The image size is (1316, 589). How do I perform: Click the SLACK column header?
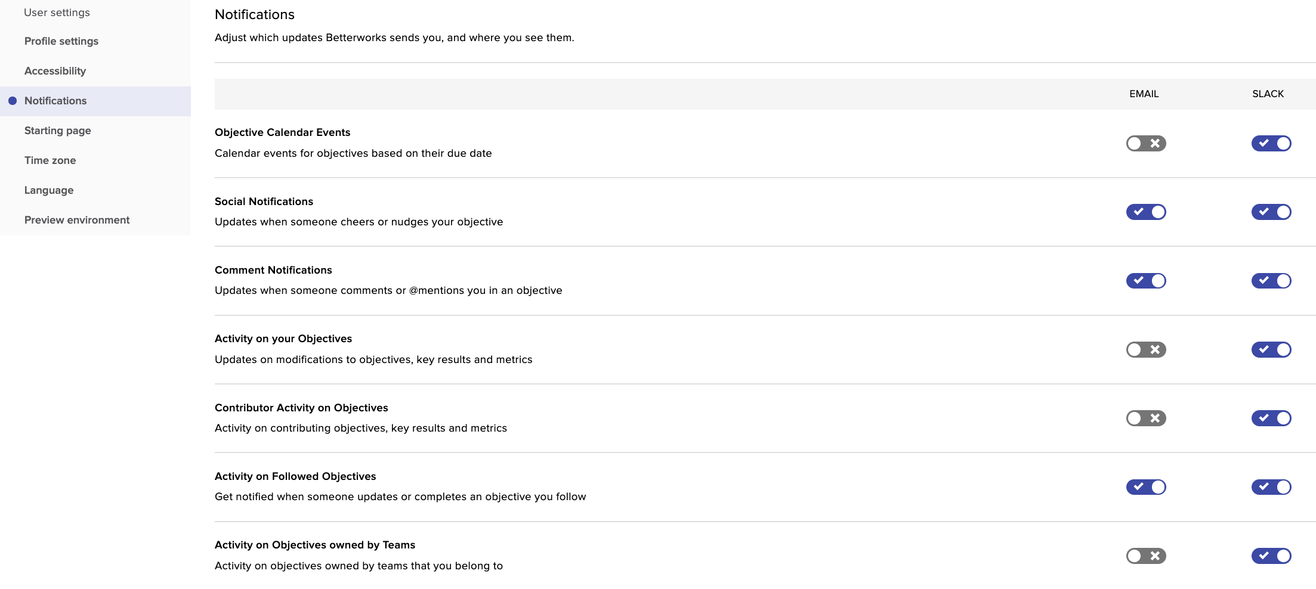click(1268, 94)
